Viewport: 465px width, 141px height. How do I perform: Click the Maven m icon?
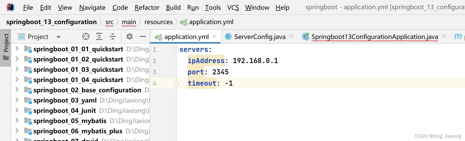click(458, 36)
